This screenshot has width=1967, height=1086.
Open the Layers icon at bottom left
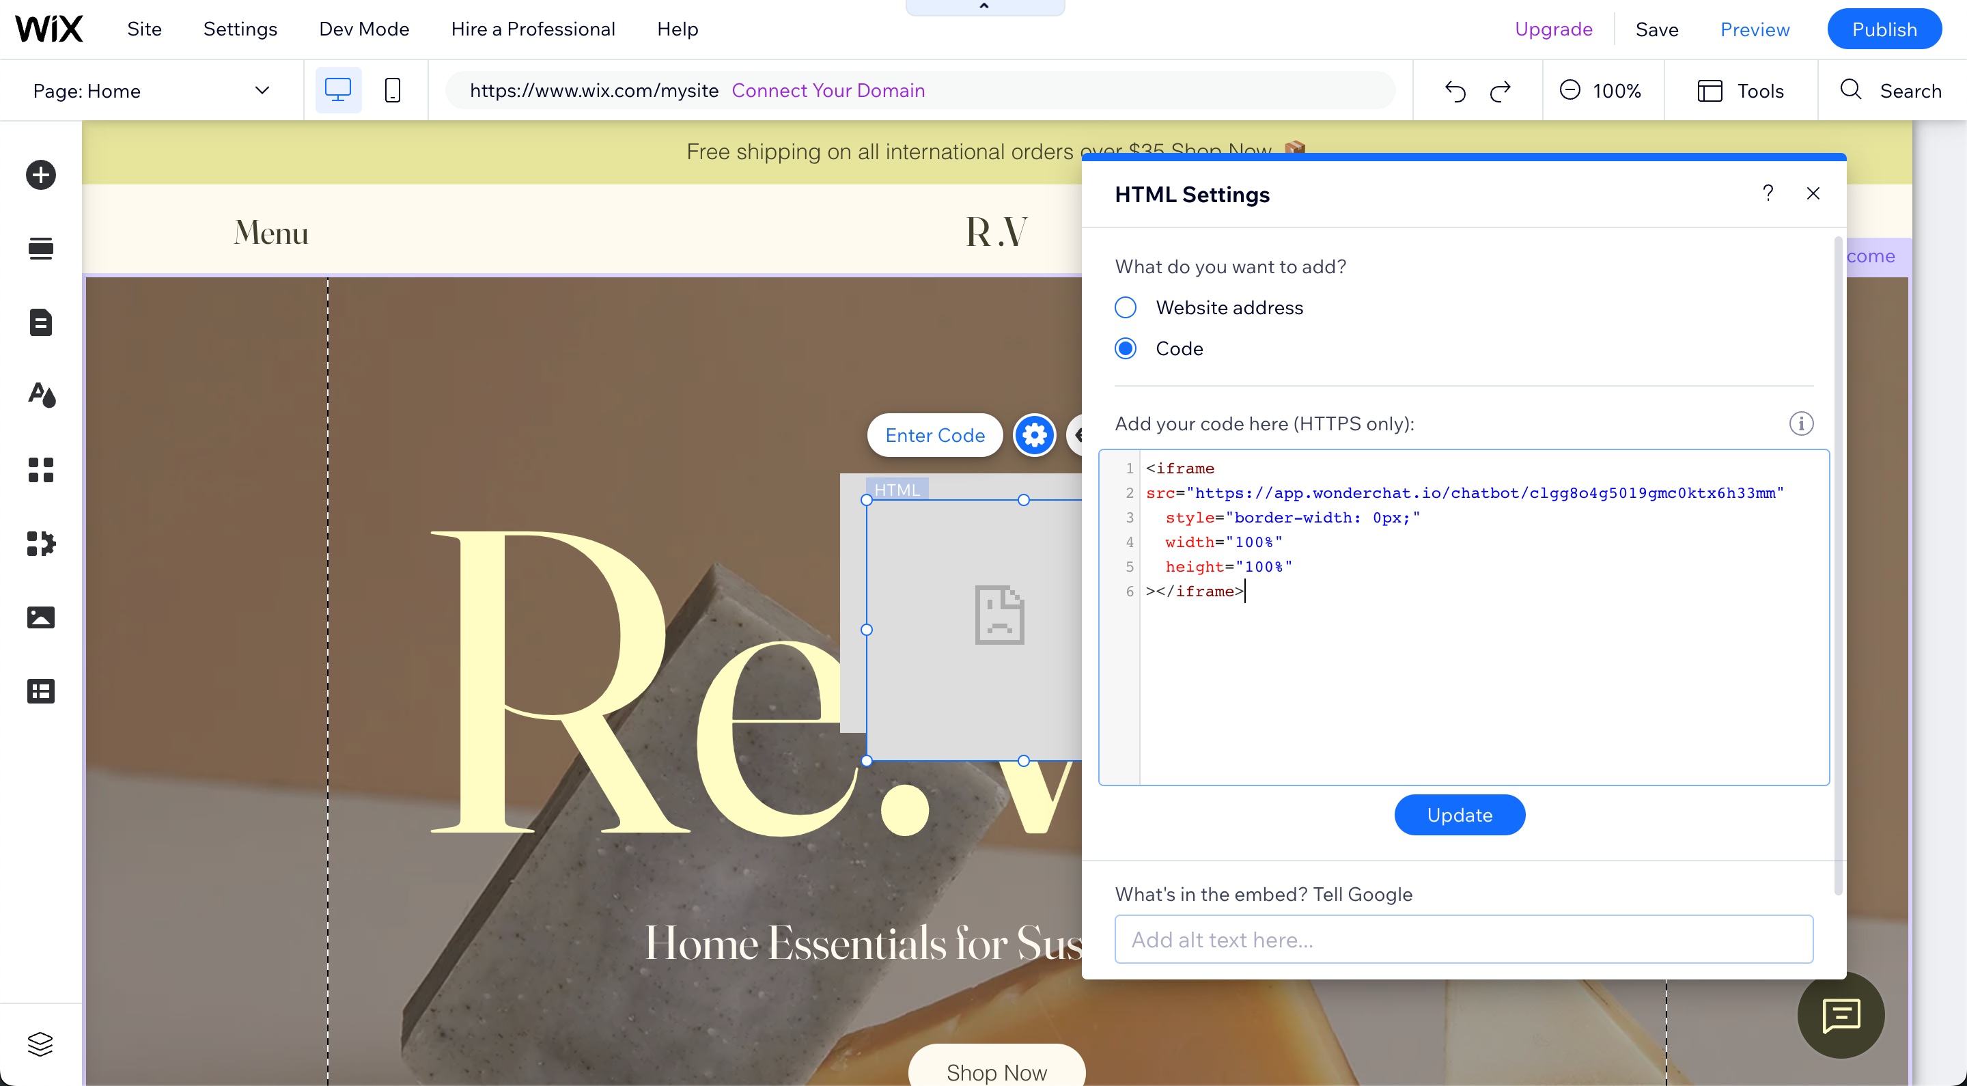point(40,1043)
